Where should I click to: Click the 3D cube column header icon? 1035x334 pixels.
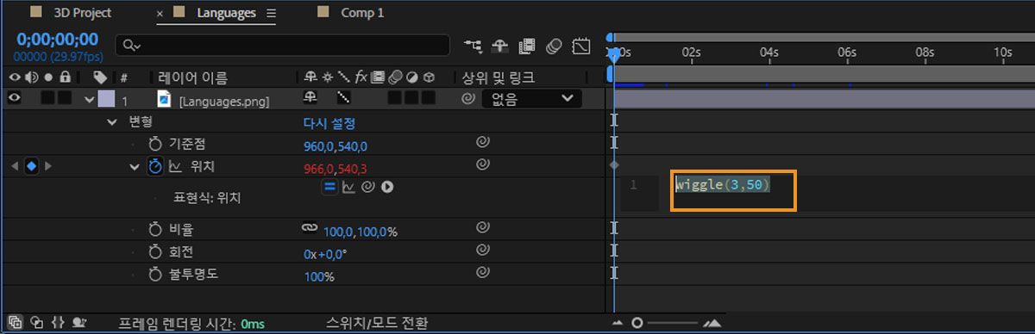point(428,77)
